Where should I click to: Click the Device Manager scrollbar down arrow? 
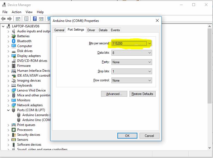tap(210, 148)
